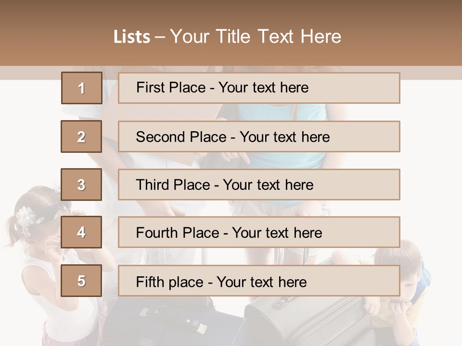Click the number 1 box
462x346 pixels.
click(81, 88)
